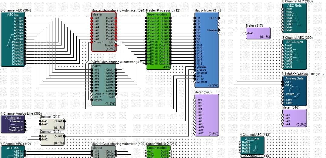Click the 19 empt input port on Matrix Mixer

coord(195,73)
